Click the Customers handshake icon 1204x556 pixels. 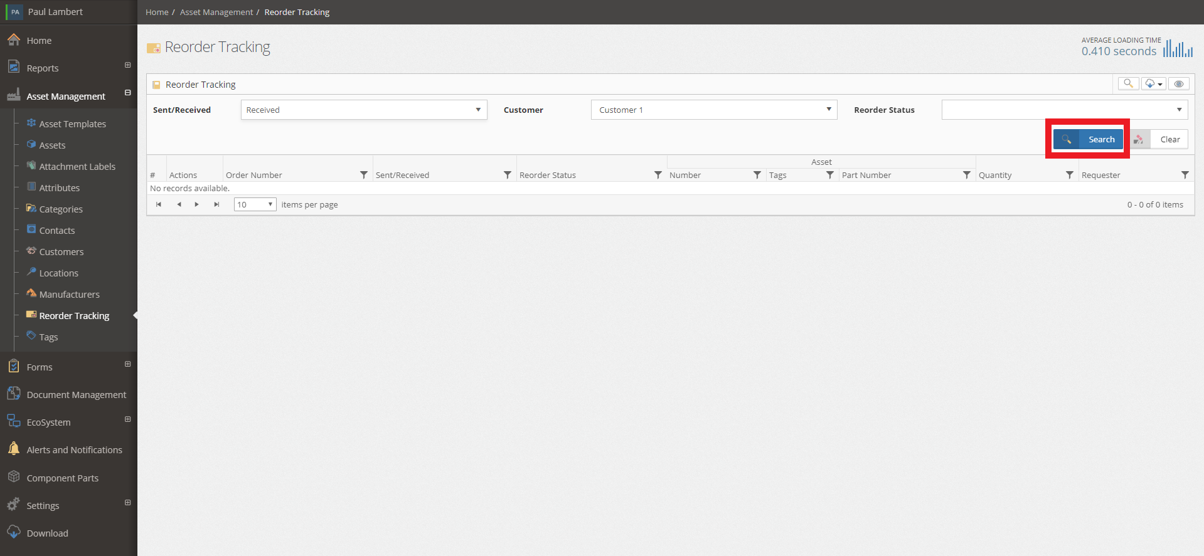pos(31,251)
